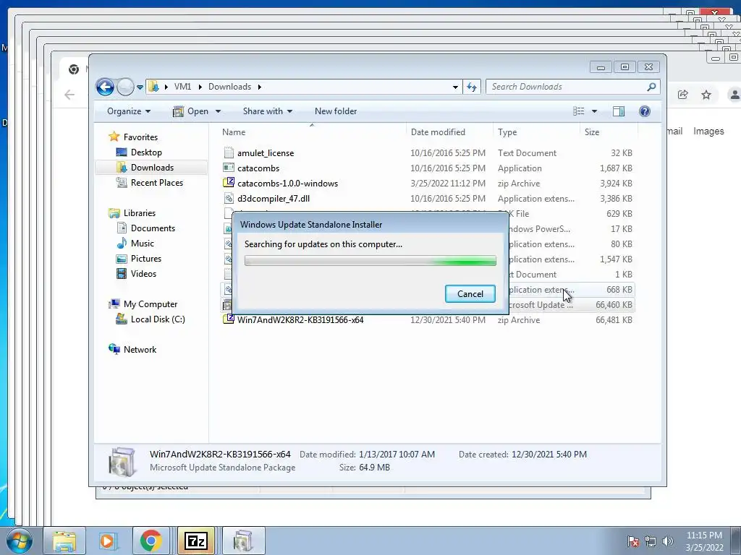Image resolution: width=741 pixels, height=555 pixels.
Task: Go back using the Explorer back arrow
Action: pyautogui.click(x=105, y=87)
